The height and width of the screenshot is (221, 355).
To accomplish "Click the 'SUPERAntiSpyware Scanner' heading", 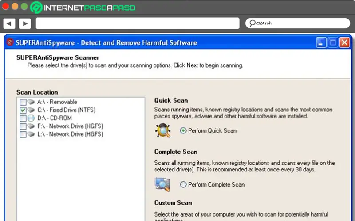I will [x=58, y=58].
